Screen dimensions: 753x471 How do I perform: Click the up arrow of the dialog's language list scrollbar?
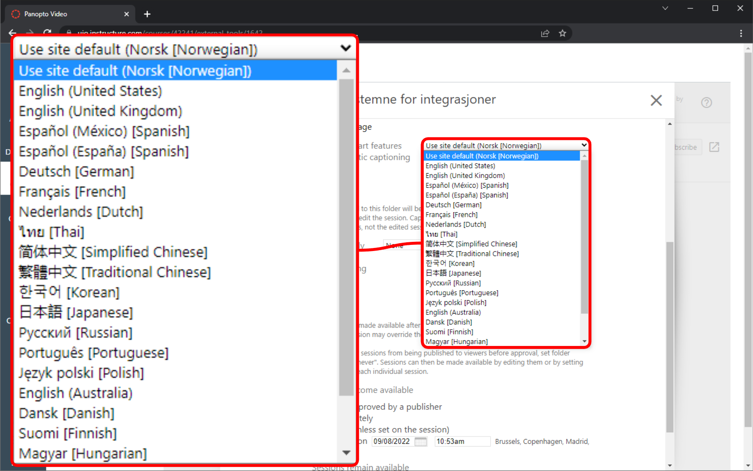[584, 156]
